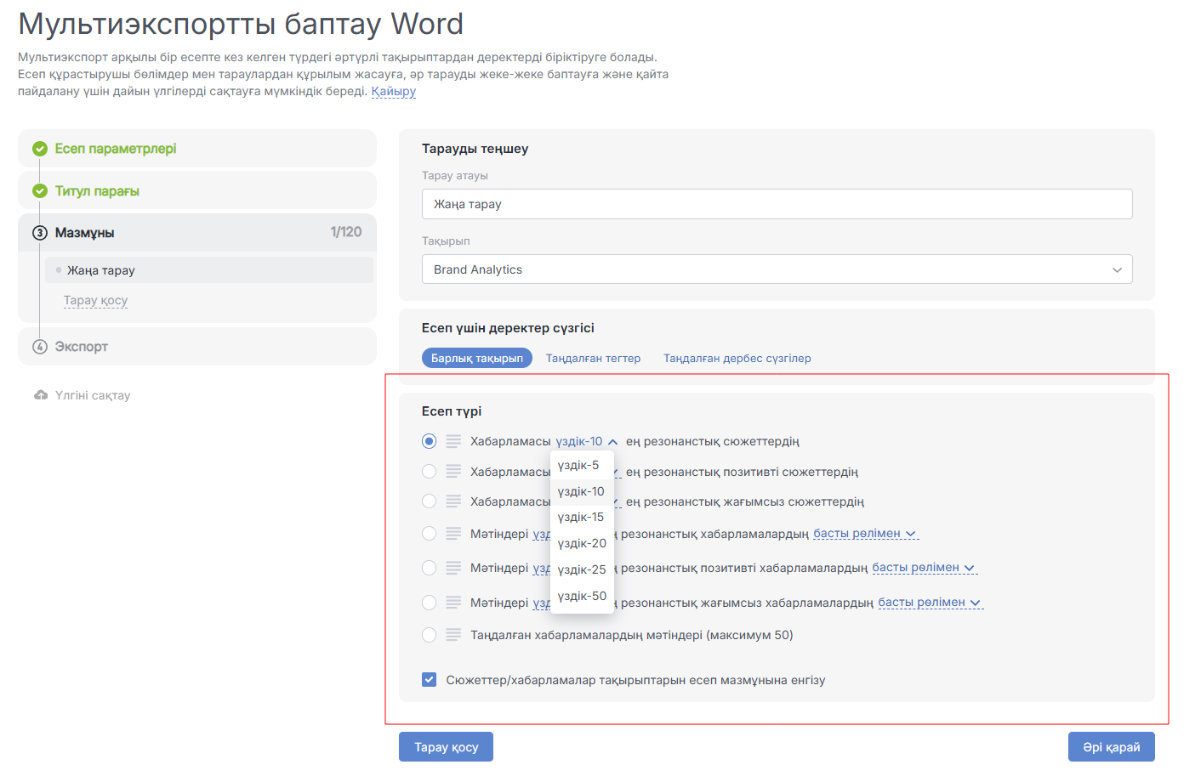Click the step 3 circle icon next to Мазмұны
This screenshot has height=776, width=1201.
40,233
